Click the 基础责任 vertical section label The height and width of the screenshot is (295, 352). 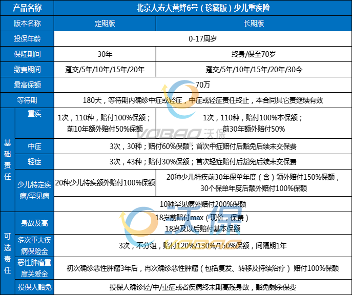[x=7, y=160]
